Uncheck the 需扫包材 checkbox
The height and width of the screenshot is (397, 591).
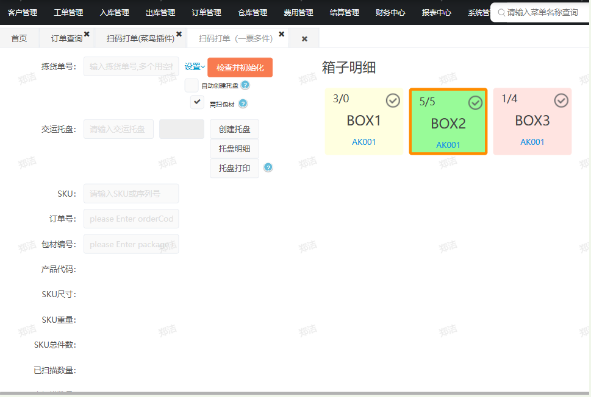(x=197, y=102)
